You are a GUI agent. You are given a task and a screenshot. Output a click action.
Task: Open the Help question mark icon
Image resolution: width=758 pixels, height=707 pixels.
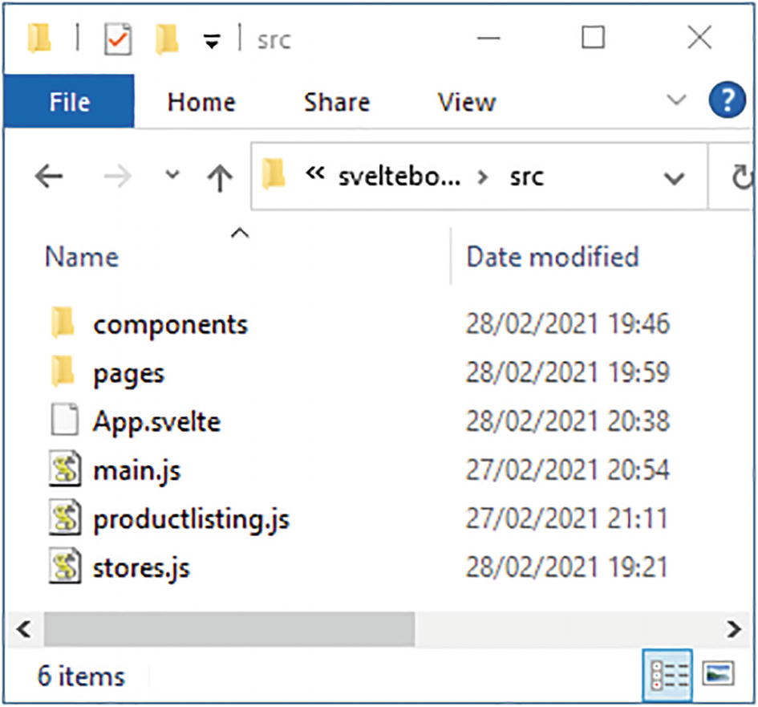(726, 101)
